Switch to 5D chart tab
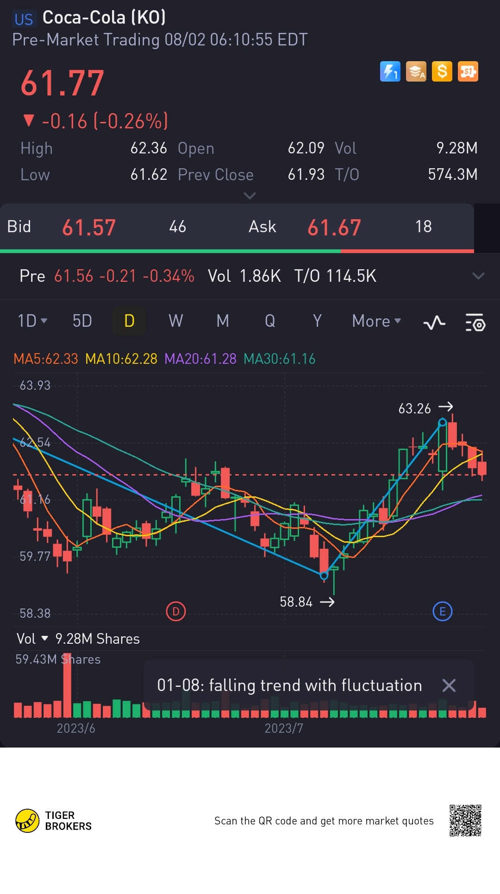The image size is (500, 894). [x=82, y=321]
